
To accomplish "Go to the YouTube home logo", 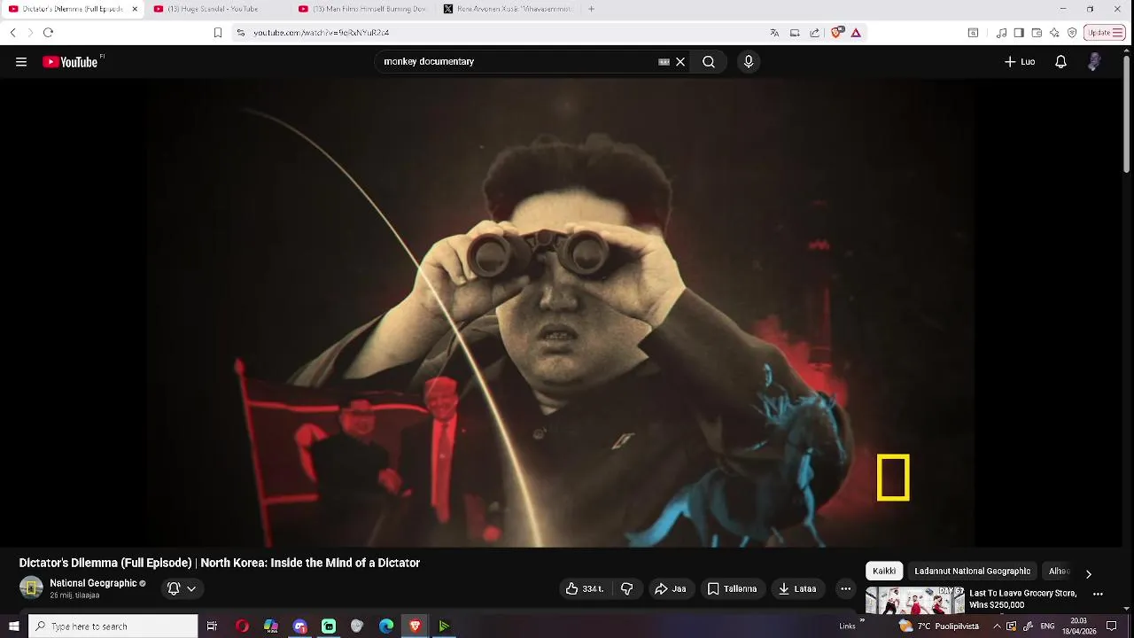I will coord(70,62).
